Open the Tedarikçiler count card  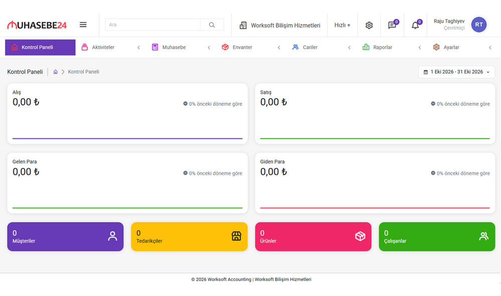(189, 236)
